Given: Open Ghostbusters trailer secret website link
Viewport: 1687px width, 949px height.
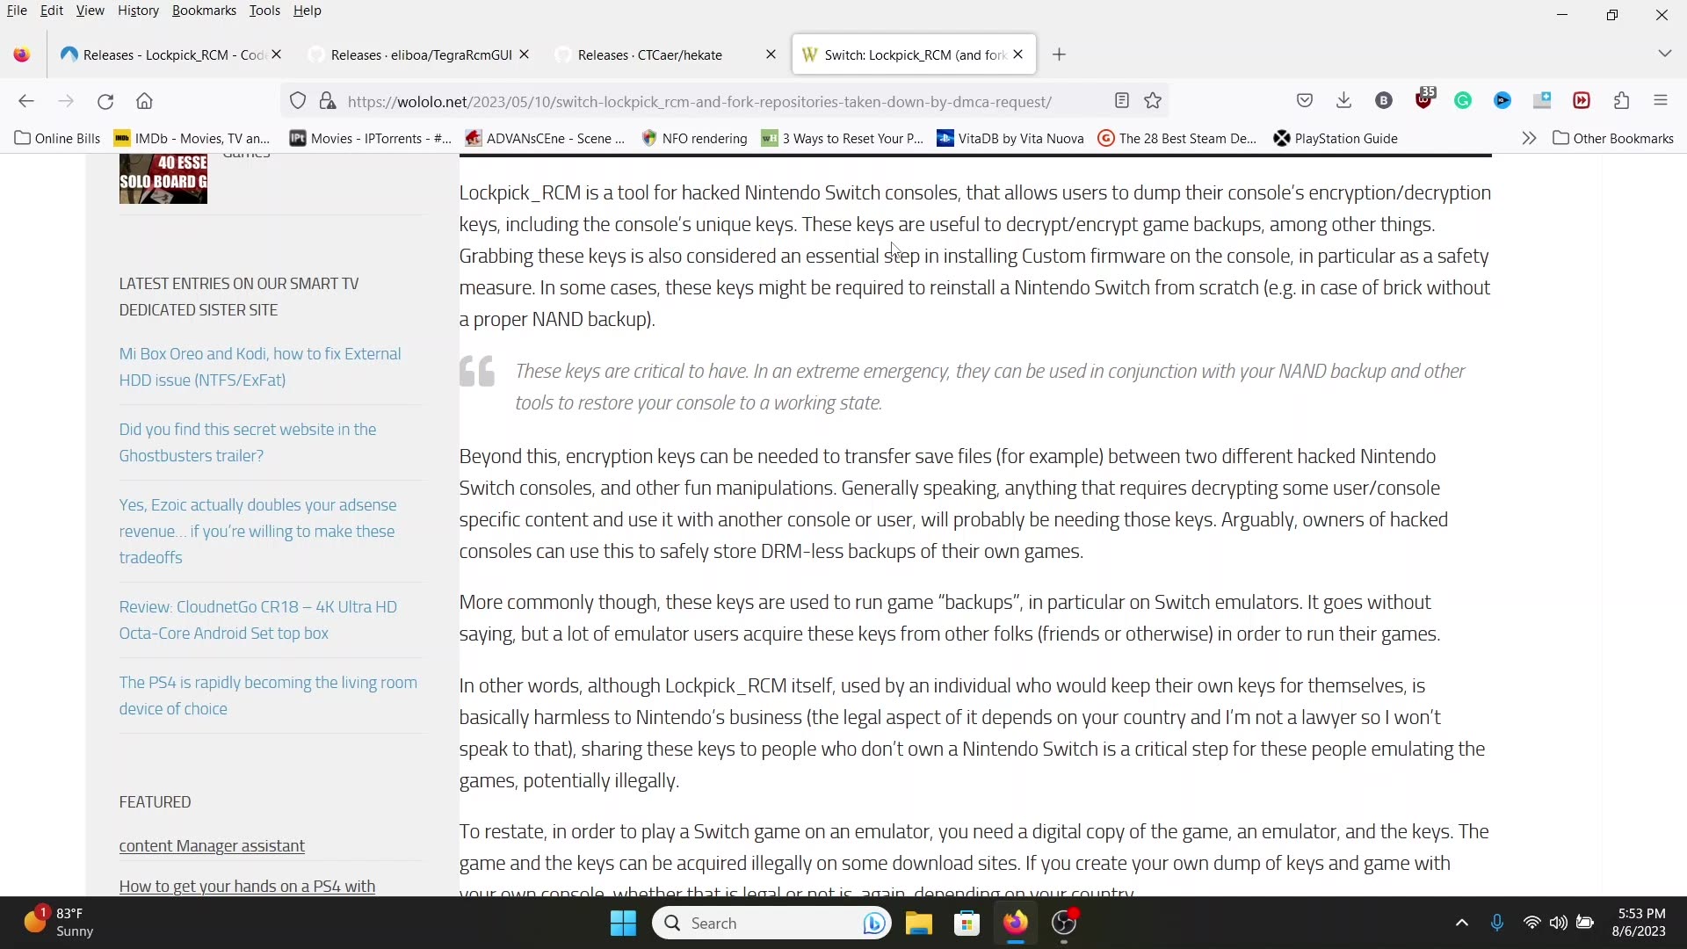Looking at the screenshot, I should point(247,442).
